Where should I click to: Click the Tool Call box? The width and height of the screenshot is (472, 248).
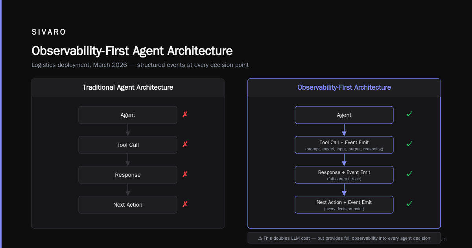[x=128, y=145]
